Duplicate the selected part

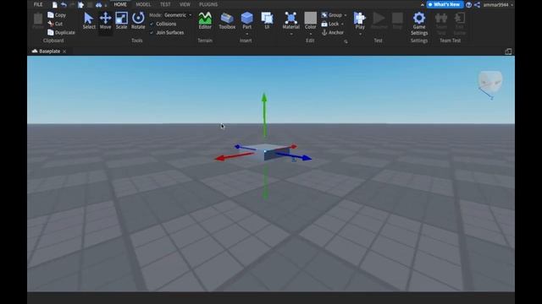(x=61, y=32)
